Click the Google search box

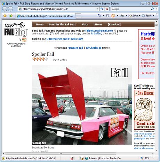point(130,9)
